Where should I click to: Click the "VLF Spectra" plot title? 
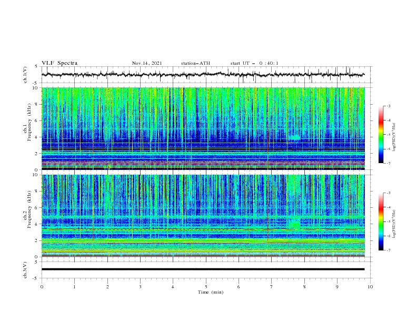tap(59, 63)
